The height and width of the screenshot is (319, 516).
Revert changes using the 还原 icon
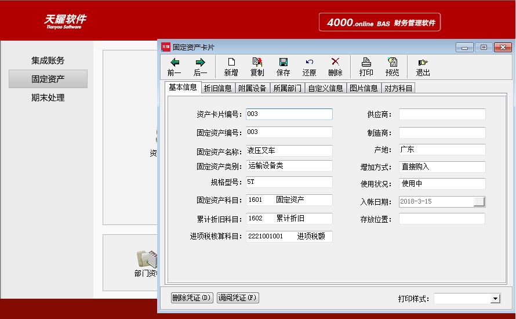(x=309, y=67)
